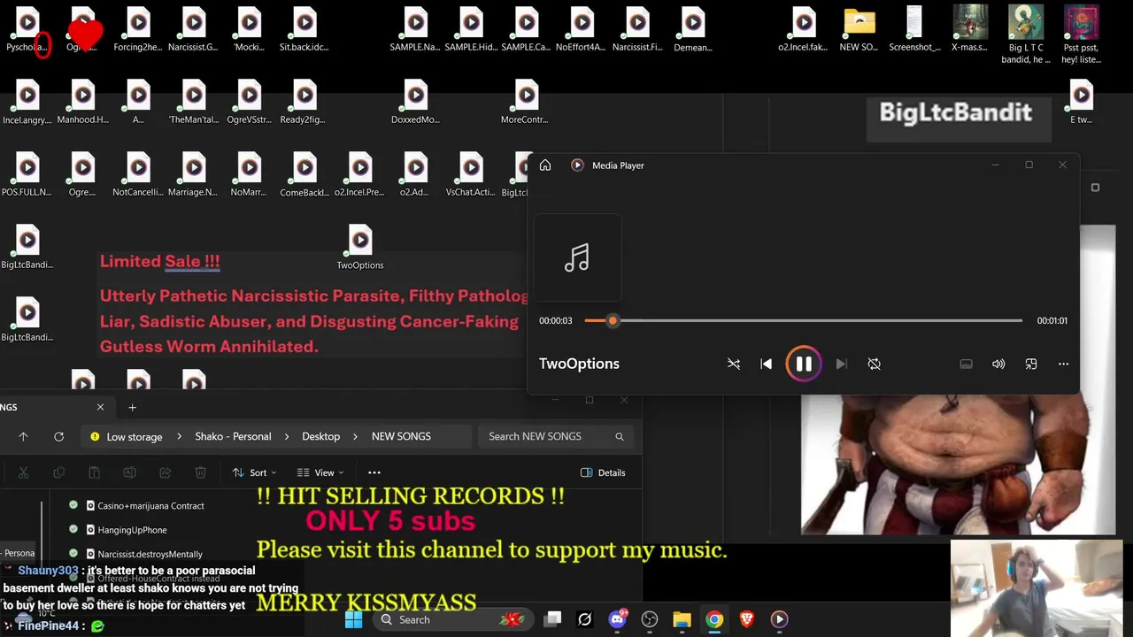This screenshot has height=637, width=1133.
Task: Select the X-mas.s... desktop thumbnail
Action: pos(970,29)
